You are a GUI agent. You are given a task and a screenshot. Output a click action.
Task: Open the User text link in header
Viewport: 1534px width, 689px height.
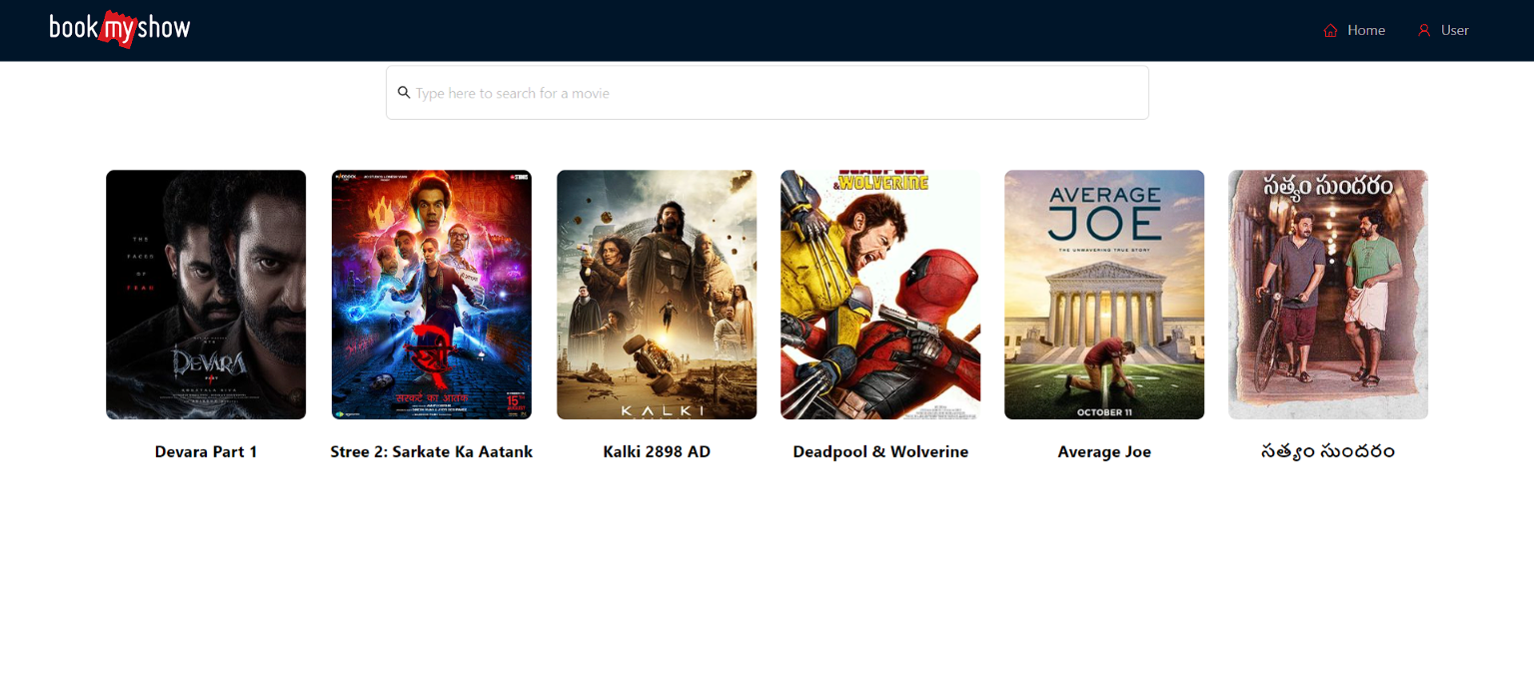pyautogui.click(x=1454, y=31)
